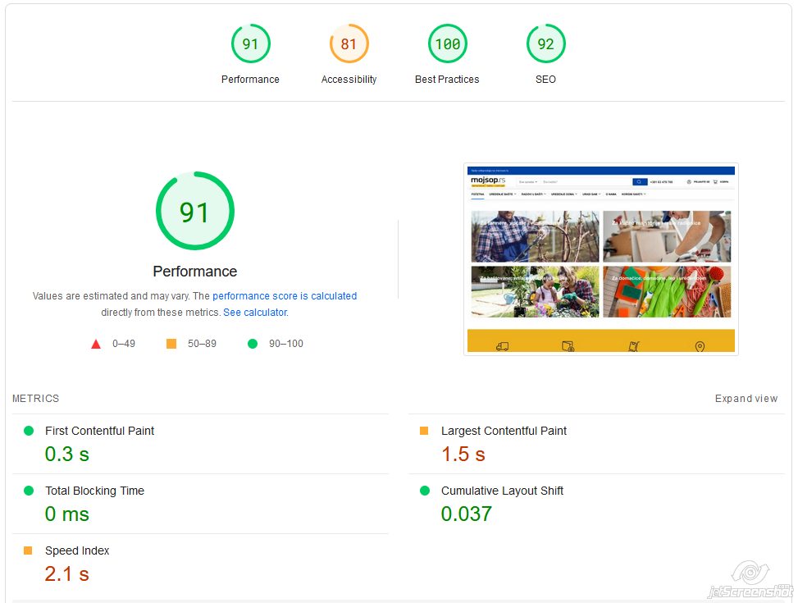Click the Total Blocking Time value 0 ms
The height and width of the screenshot is (603, 798).
67,514
